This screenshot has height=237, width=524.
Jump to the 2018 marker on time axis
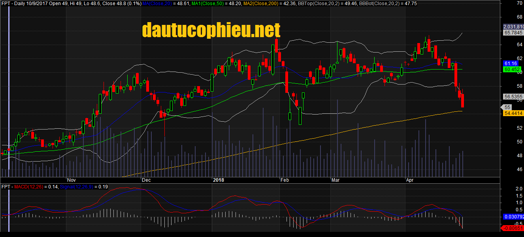pos(218,180)
